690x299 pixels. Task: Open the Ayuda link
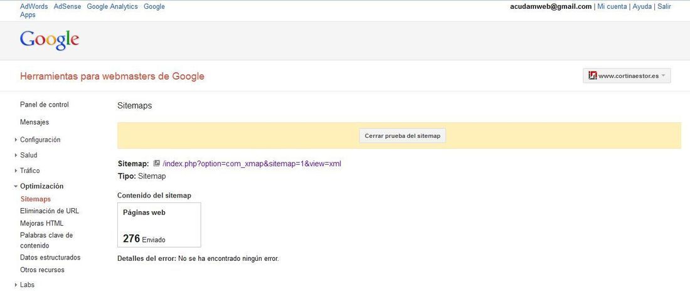point(642,7)
